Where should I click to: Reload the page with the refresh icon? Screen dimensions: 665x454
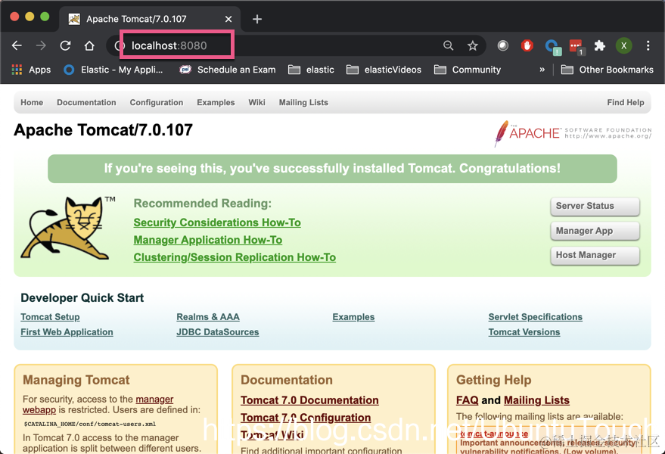click(x=65, y=45)
